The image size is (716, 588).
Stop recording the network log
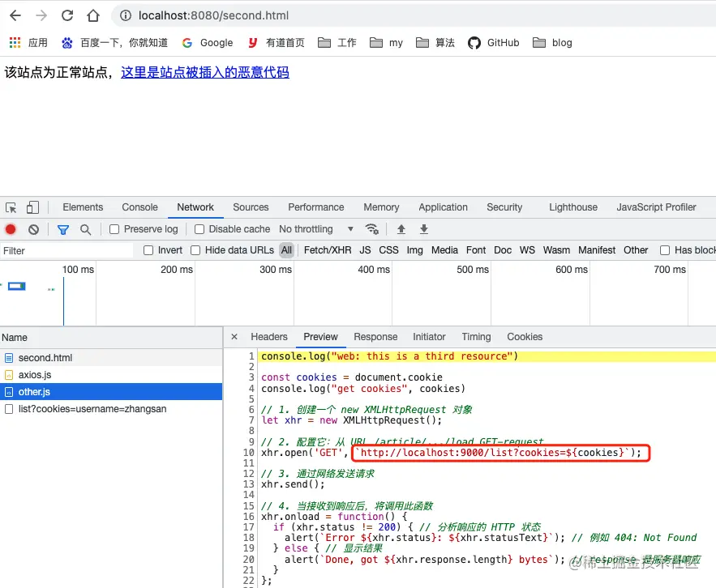11,229
